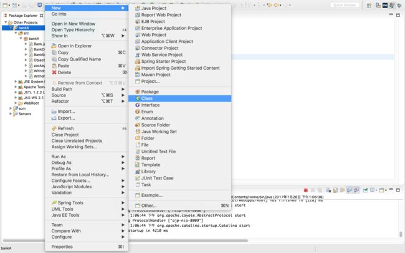Open the Build Path submenu
Viewport: 405px width, 253px height.
(x=87, y=89)
